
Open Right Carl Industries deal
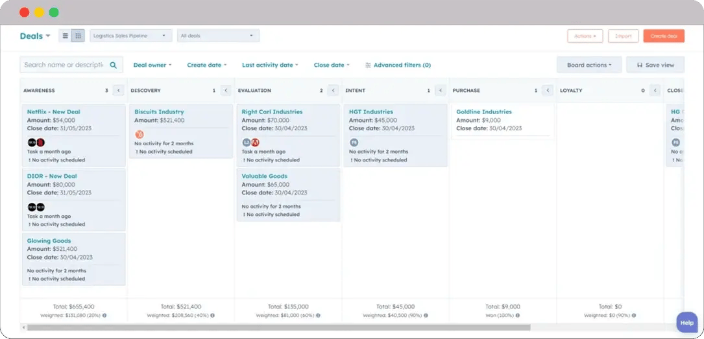pos(272,111)
